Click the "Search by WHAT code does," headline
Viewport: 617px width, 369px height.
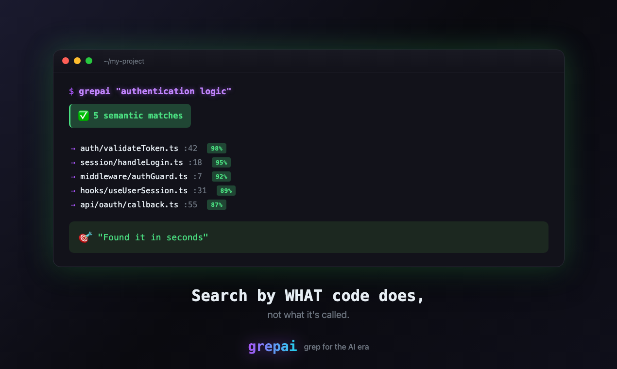coord(308,296)
